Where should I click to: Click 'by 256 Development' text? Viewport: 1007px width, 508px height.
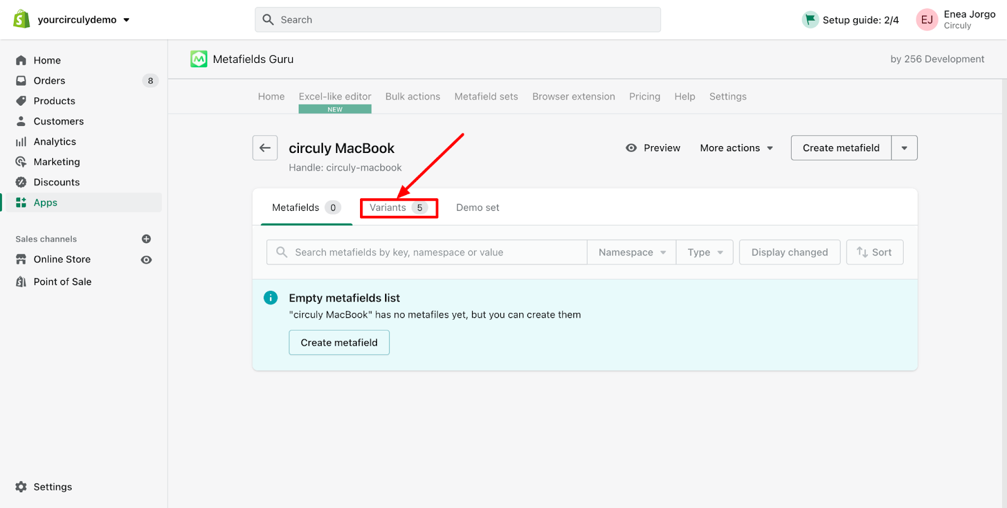click(937, 59)
